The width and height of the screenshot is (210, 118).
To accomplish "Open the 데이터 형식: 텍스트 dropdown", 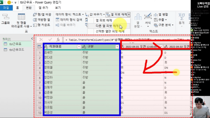I will 70,14.
